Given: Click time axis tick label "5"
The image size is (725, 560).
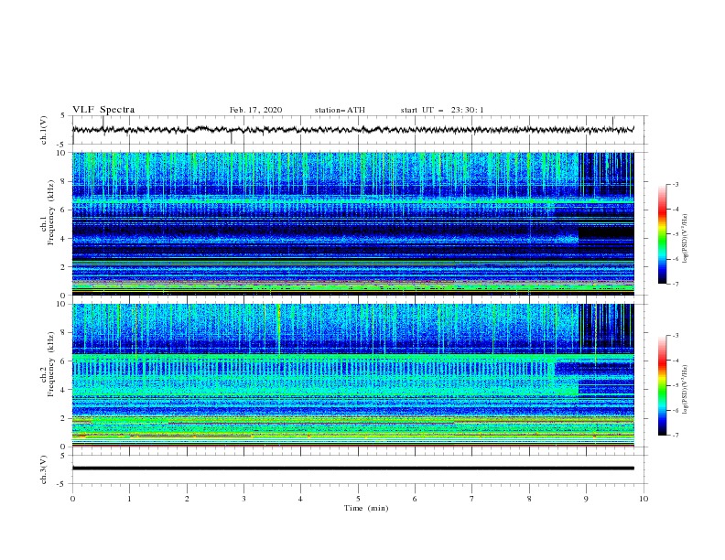Looking at the screenshot, I should pos(358,499).
